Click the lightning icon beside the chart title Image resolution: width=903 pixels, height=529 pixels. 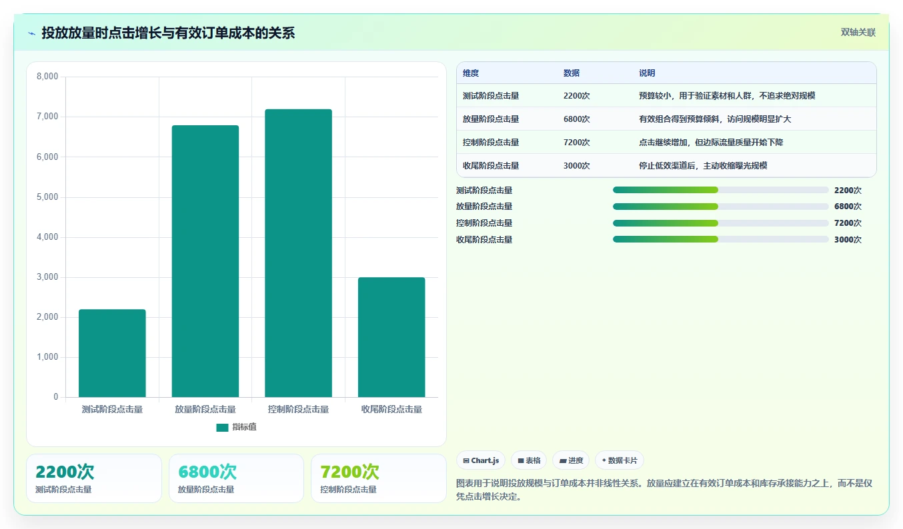coord(31,33)
